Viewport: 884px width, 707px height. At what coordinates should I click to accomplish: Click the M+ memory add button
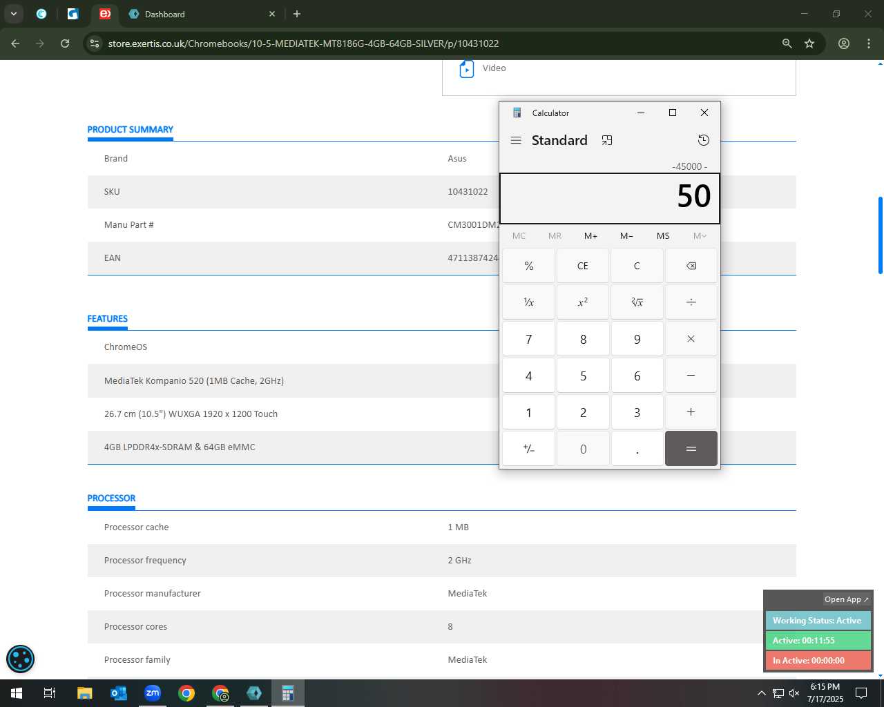click(x=590, y=236)
